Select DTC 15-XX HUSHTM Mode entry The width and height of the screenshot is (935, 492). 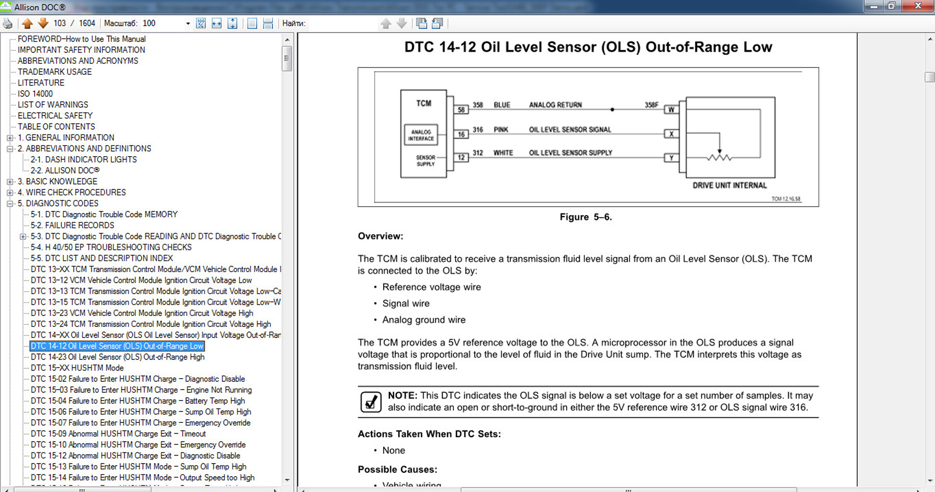77,368
